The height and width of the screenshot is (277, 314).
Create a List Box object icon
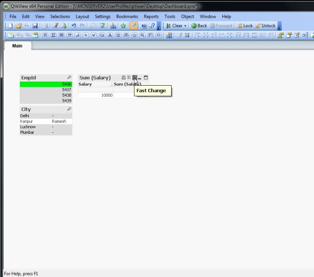(x=45, y=36)
